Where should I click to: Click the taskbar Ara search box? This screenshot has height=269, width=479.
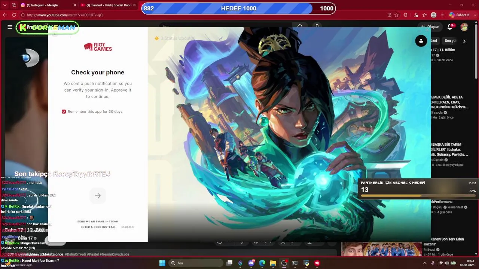pyautogui.click(x=195, y=263)
